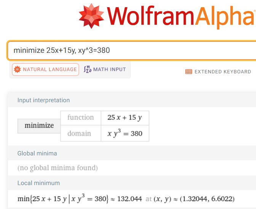Click the '25 x + 15 y' function cell
The image size is (256, 209).
(125, 118)
